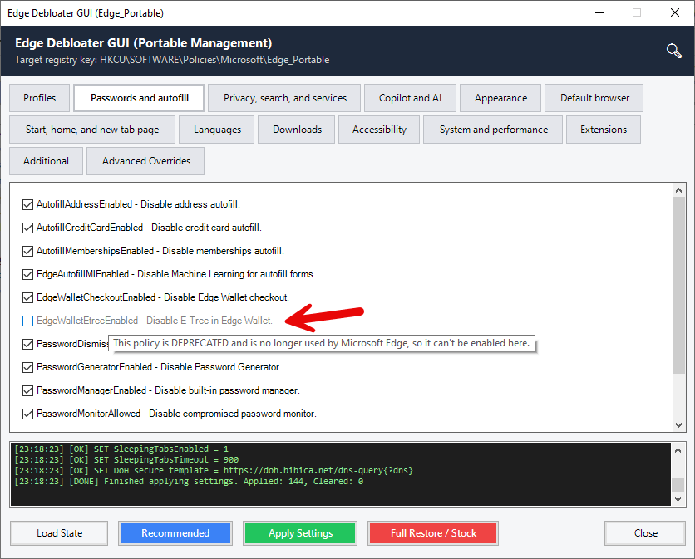The image size is (695, 559).
Task: Close the Edge Debloater window via X
Action: [x=674, y=12]
